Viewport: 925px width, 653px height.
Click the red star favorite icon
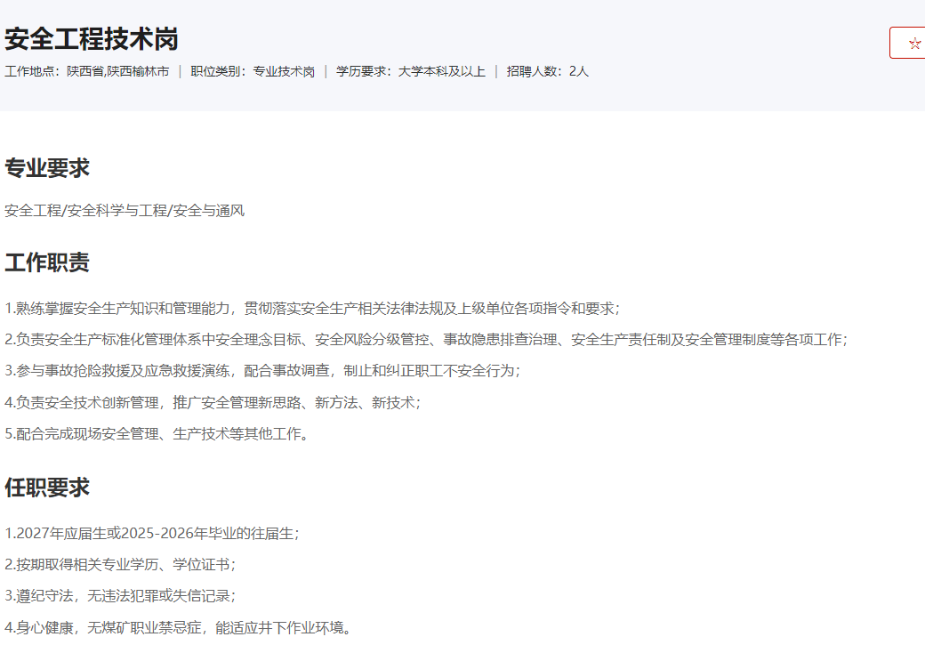(915, 43)
